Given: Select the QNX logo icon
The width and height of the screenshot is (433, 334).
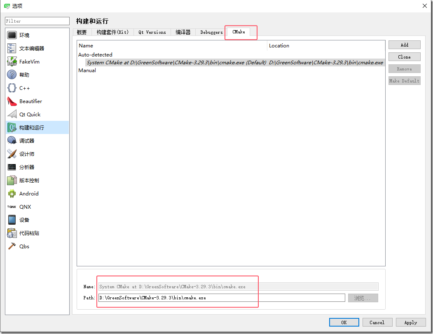Looking at the screenshot, I should [12, 207].
